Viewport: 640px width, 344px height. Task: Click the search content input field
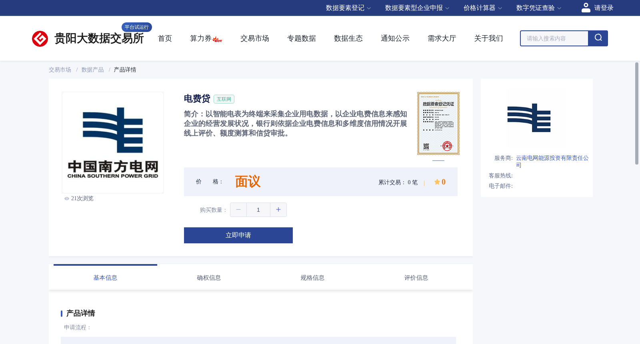554,38
